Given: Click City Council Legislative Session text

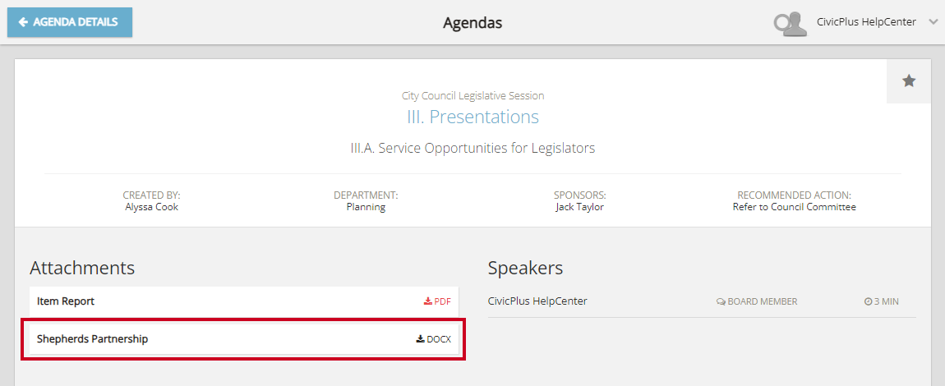Looking at the screenshot, I should (x=472, y=96).
